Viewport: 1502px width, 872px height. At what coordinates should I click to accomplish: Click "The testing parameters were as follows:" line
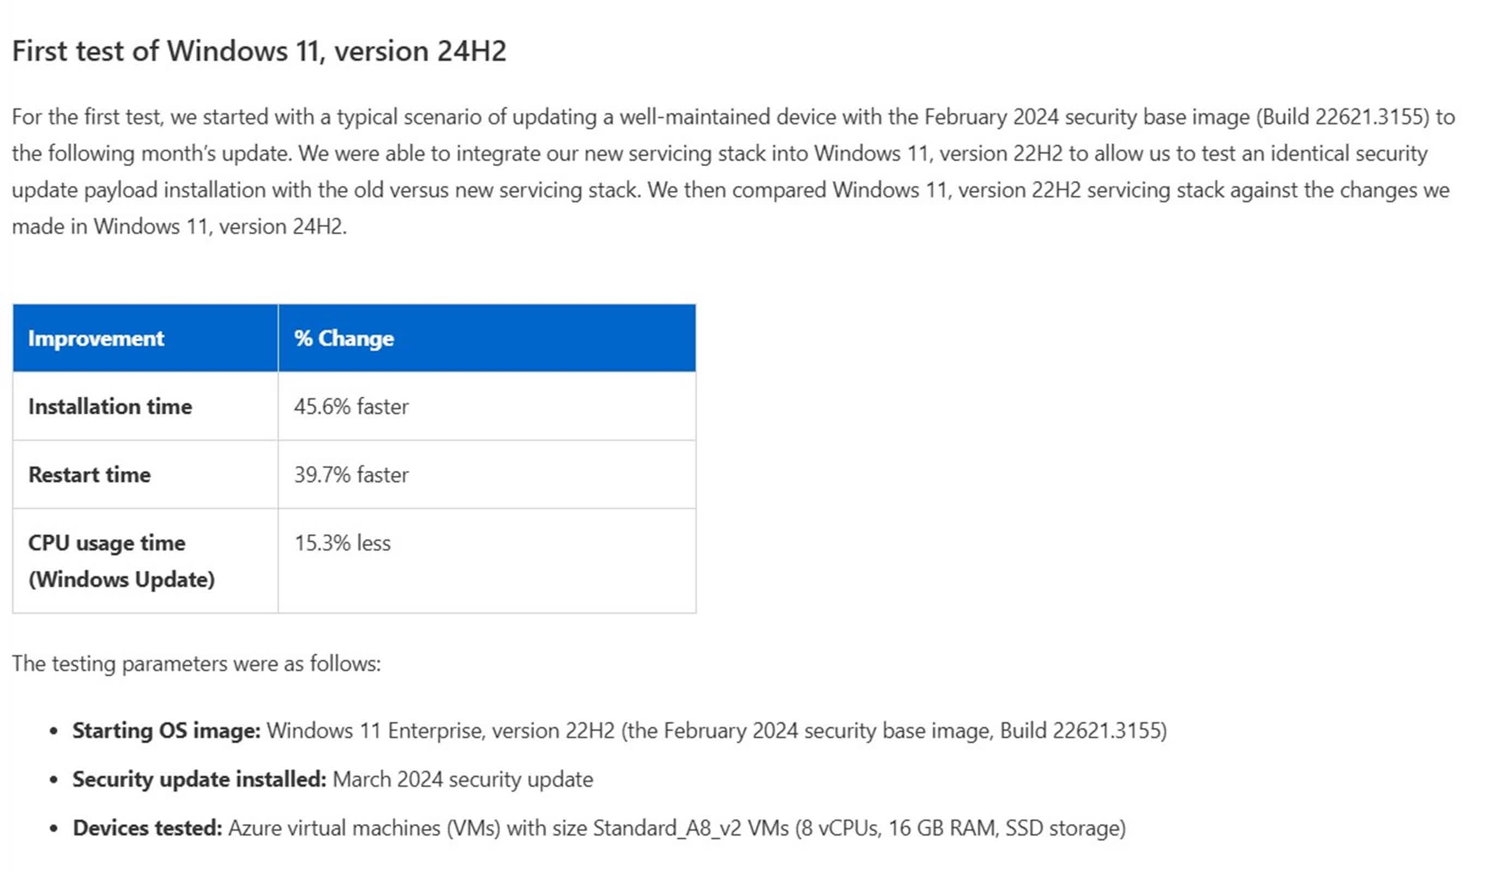(196, 663)
